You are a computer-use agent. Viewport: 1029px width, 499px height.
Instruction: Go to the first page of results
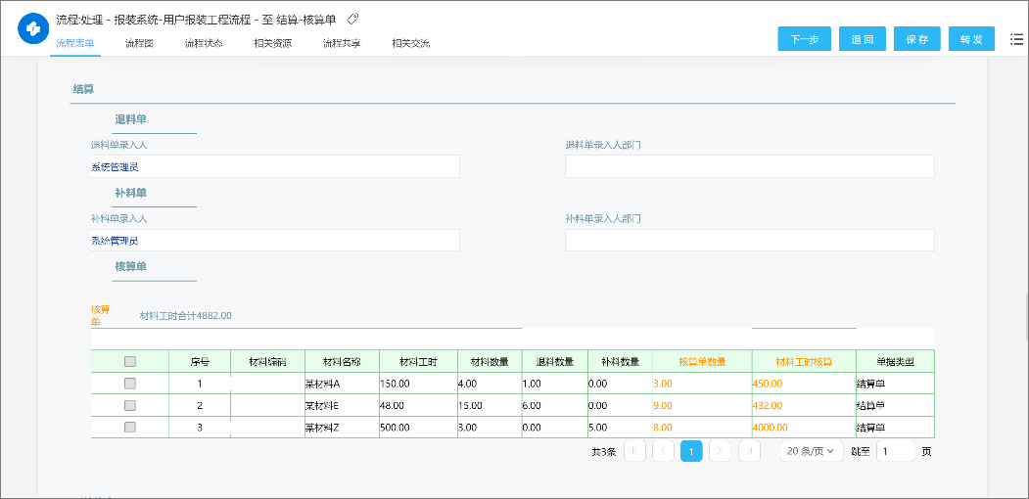tap(634, 451)
